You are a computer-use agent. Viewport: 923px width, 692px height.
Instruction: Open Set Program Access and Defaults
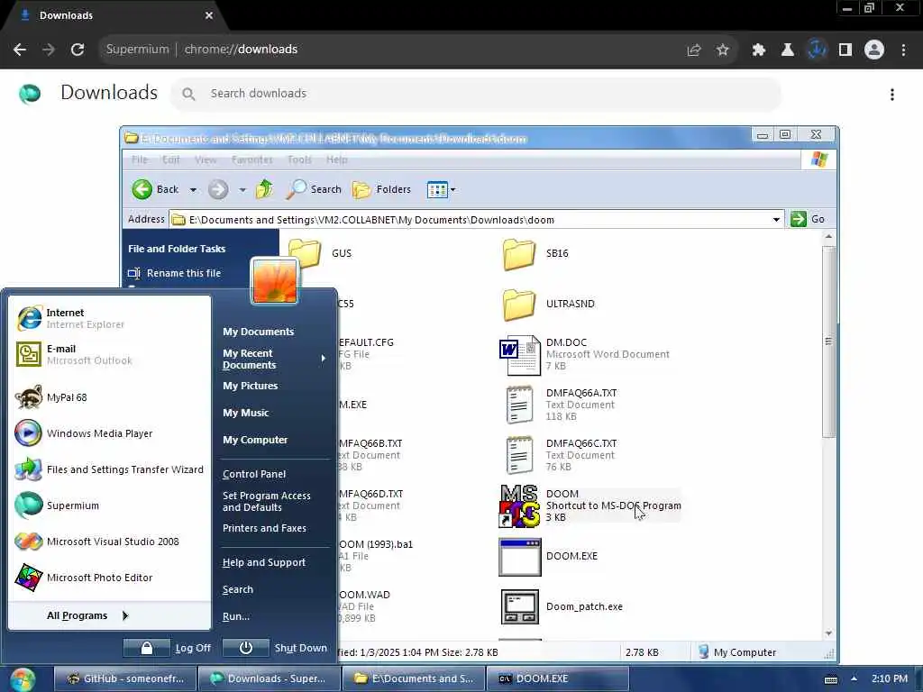coord(266,501)
